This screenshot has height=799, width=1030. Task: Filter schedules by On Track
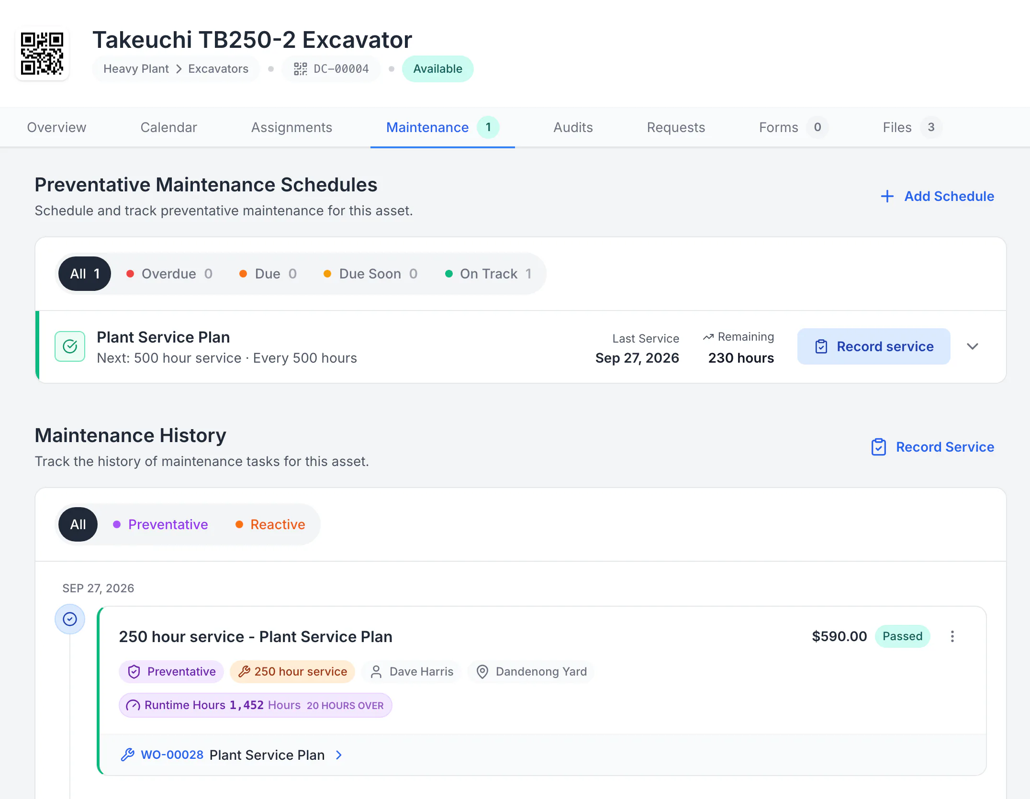tap(488, 274)
